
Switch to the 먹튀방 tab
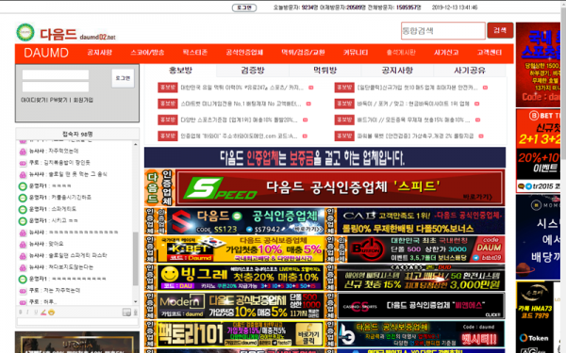[x=325, y=71]
